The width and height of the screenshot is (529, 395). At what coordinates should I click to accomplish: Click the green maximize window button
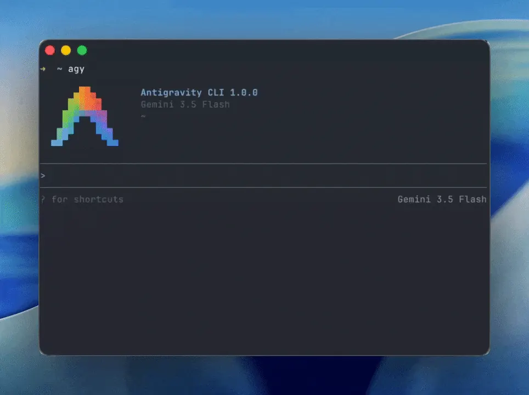(x=82, y=50)
